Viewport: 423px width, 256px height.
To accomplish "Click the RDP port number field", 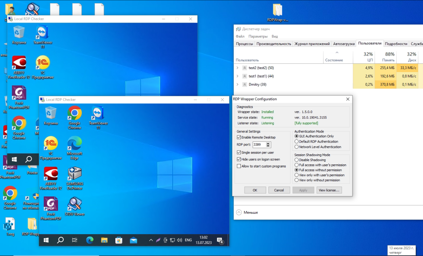I will coord(259,145).
